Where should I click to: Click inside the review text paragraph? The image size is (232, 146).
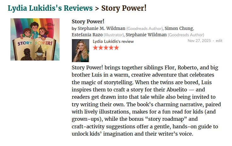pyautogui.click(x=145, y=101)
